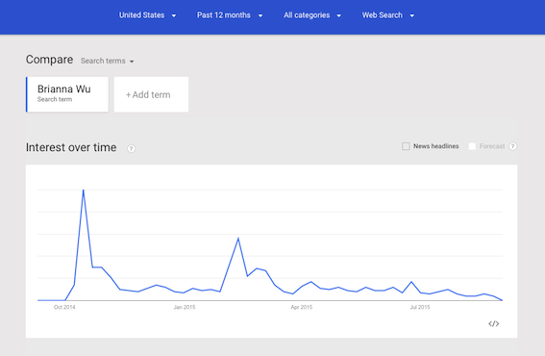
Task: Click the Oct 2014 axis label
Action: coord(64,307)
